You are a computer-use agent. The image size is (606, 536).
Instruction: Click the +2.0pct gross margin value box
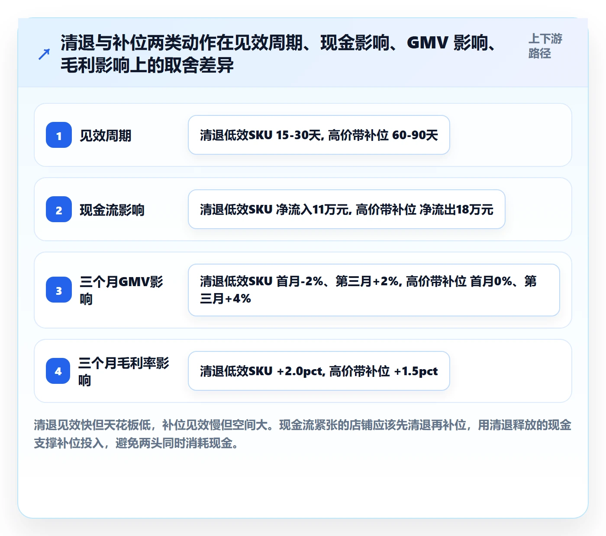pyautogui.click(x=319, y=371)
